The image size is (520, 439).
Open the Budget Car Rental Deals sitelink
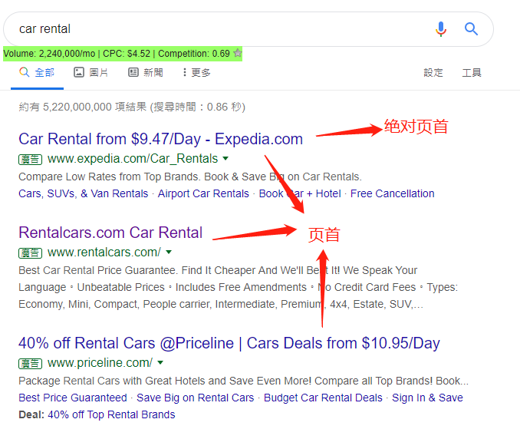click(323, 398)
